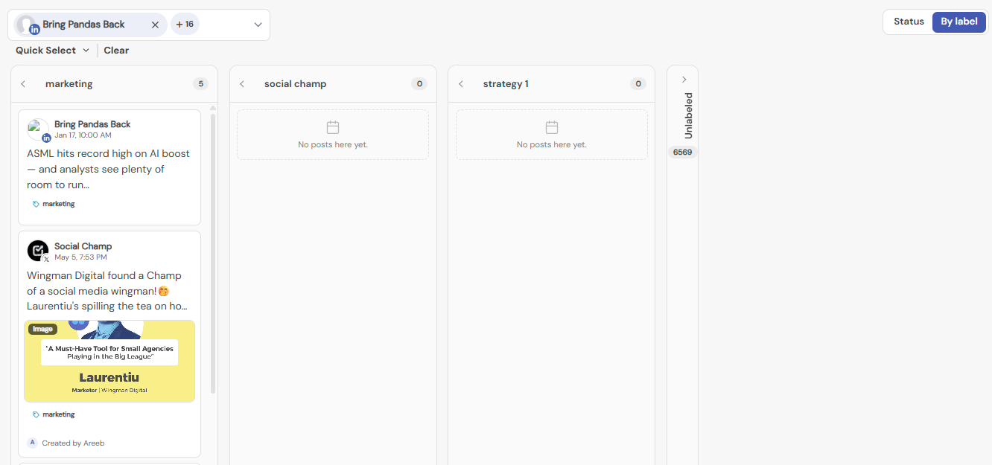The image size is (992, 465).
Task: Remove Bring Pandas Back account chip
Action: coord(155,25)
